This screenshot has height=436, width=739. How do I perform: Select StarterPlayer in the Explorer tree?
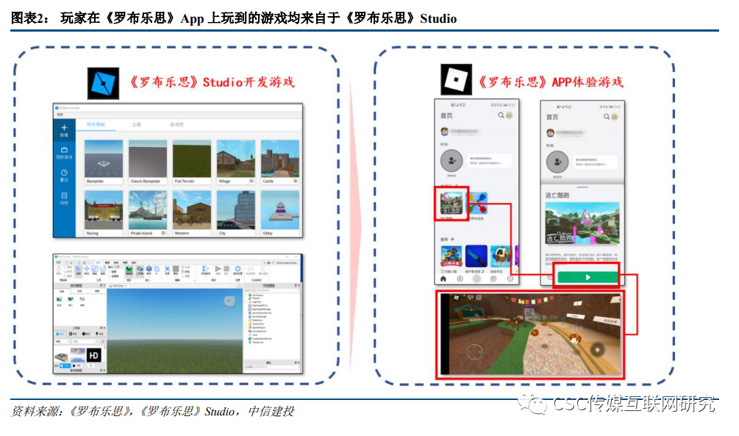(x=258, y=328)
